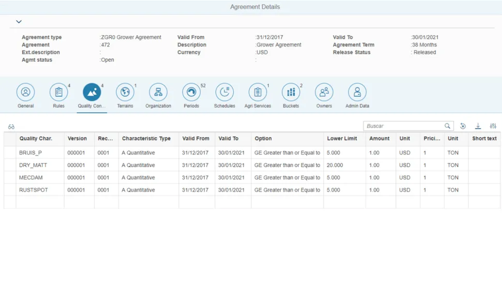
Task: Open the Periods icon
Action: click(x=191, y=93)
